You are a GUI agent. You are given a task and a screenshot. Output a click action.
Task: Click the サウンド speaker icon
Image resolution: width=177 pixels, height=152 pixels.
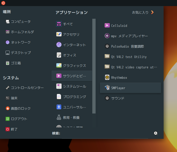click(x=107, y=98)
